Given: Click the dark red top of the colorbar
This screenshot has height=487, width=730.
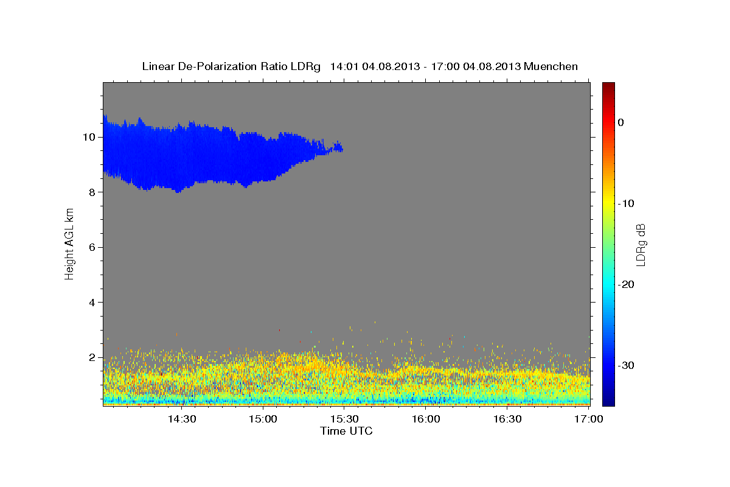Looking at the screenshot, I should point(608,88).
